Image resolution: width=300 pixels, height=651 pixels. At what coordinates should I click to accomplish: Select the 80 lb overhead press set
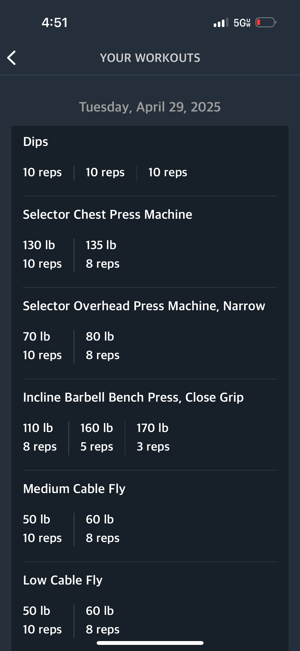[103, 346]
